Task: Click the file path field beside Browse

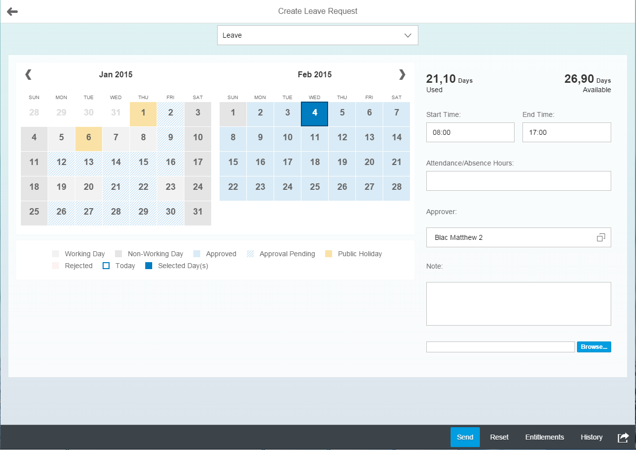Action: (x=501, y=347)
